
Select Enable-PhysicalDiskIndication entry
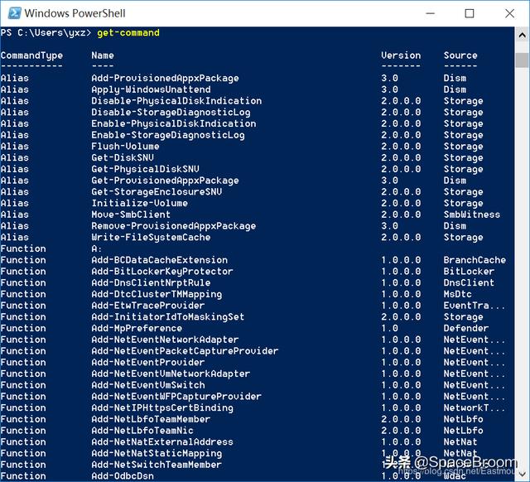click(173, 123)
